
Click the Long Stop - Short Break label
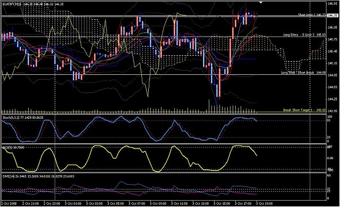point(303,73)
